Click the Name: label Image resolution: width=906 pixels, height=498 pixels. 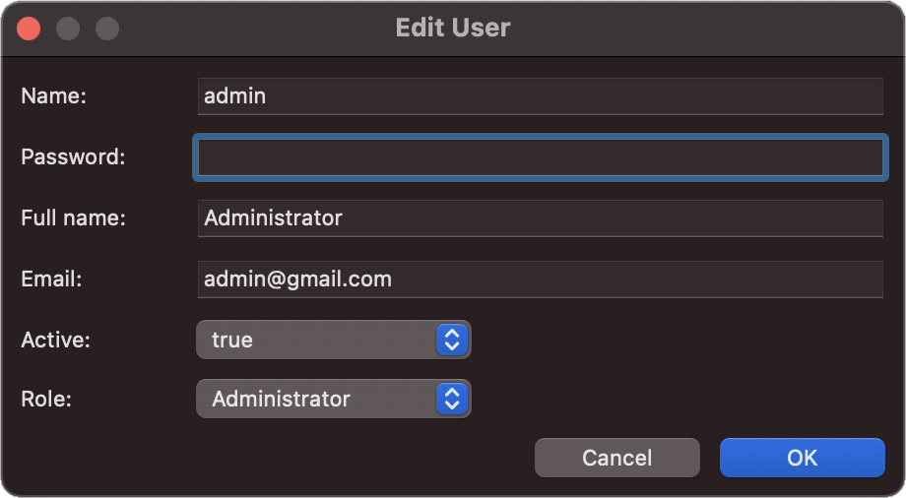click(54, 96)
